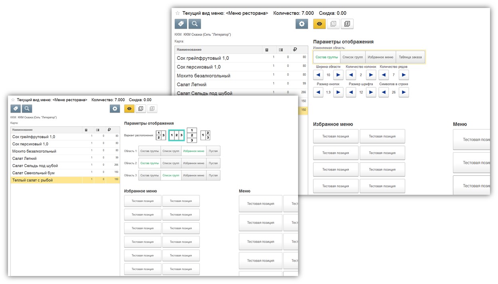This screenshot has height=284, width=498.
Task: Click the star favorite icon in back window title
Action: 178,13
